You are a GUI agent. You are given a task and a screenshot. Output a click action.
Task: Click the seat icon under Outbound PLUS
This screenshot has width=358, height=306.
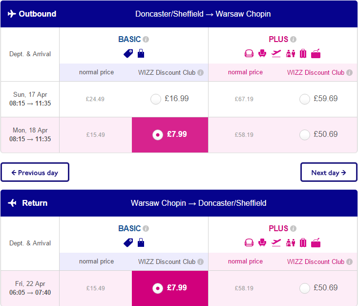pyautogui.click(x=262, y=53)
